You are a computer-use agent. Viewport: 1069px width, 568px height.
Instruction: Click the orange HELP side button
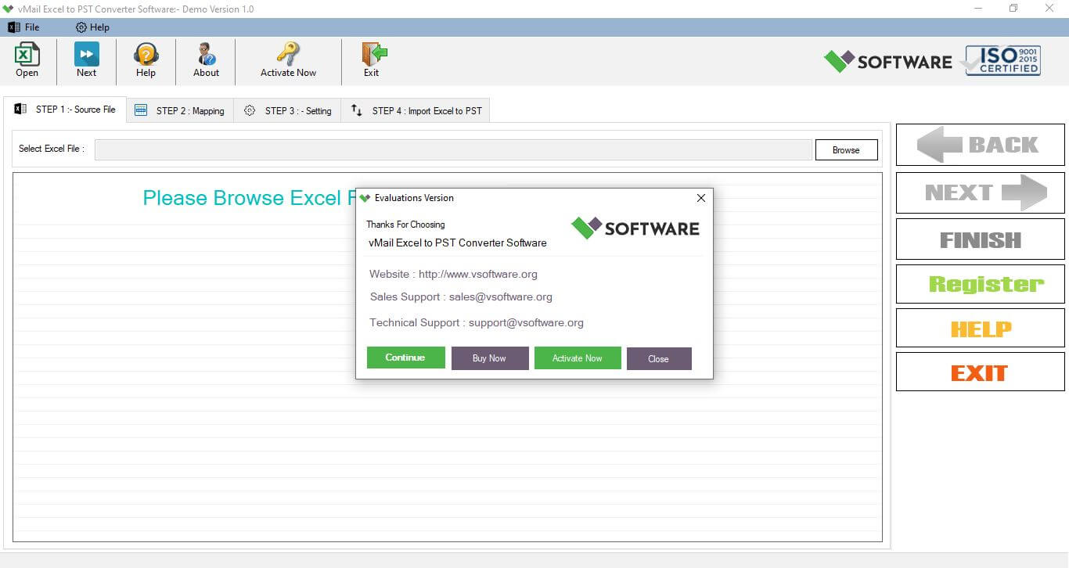(980, 328)
